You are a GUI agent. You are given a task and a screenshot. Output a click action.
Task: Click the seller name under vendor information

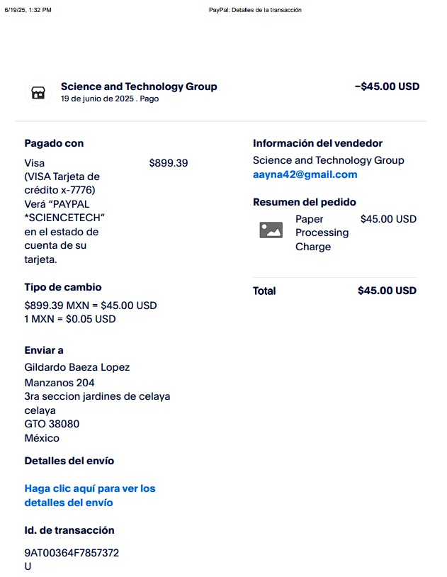tap(328, 160)
